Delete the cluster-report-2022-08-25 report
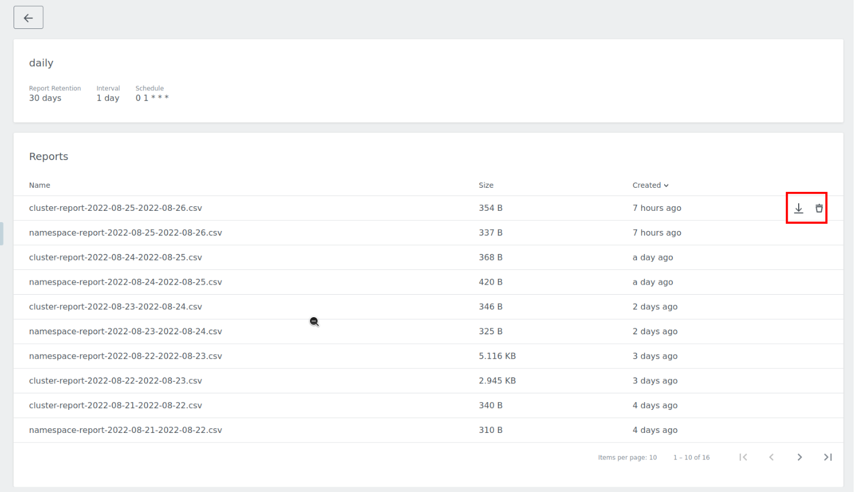Image resolution: width=856 pixels, height=492 pixels. point(819,208)
